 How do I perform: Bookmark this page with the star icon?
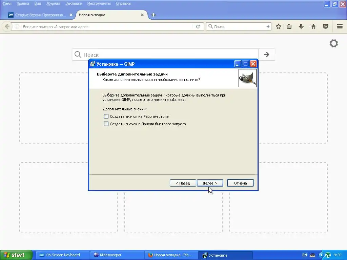click(279, 26)
